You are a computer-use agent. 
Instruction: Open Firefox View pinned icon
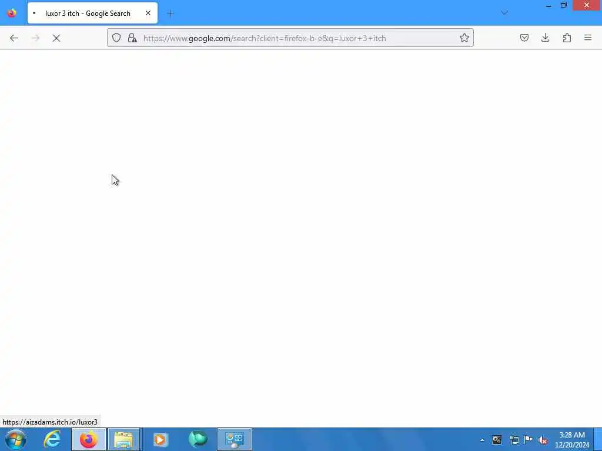(12, 13)
